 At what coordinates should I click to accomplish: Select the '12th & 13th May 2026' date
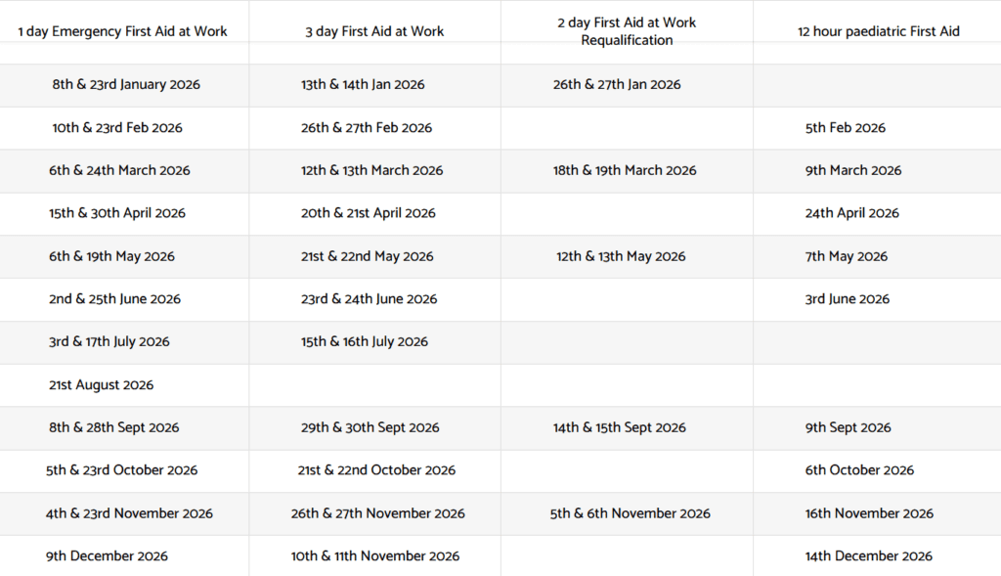[x=621, y=256]
